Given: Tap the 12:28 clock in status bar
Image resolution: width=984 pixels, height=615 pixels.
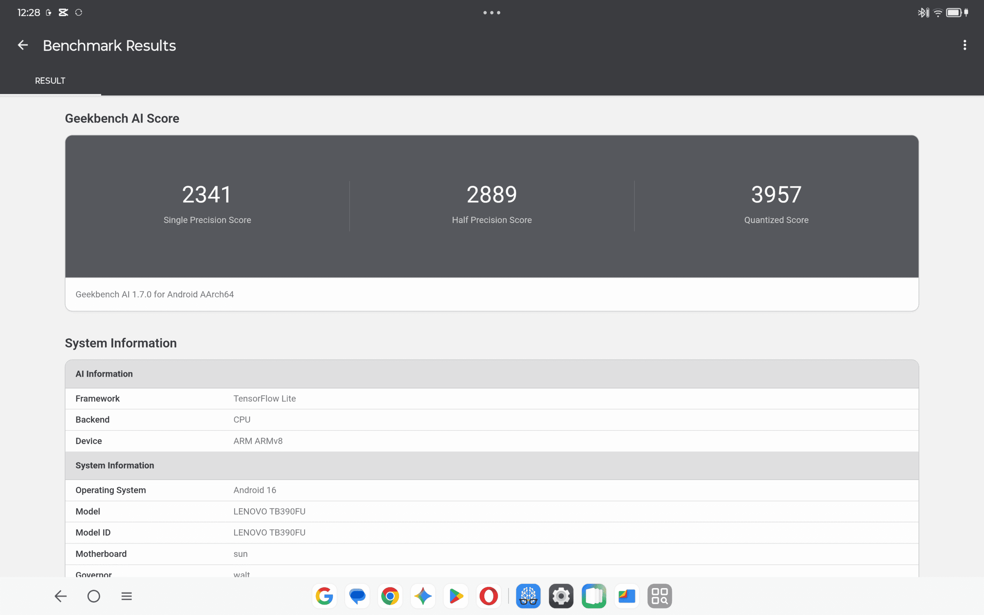Looking at the screenshot, I should tap(28, 13).
